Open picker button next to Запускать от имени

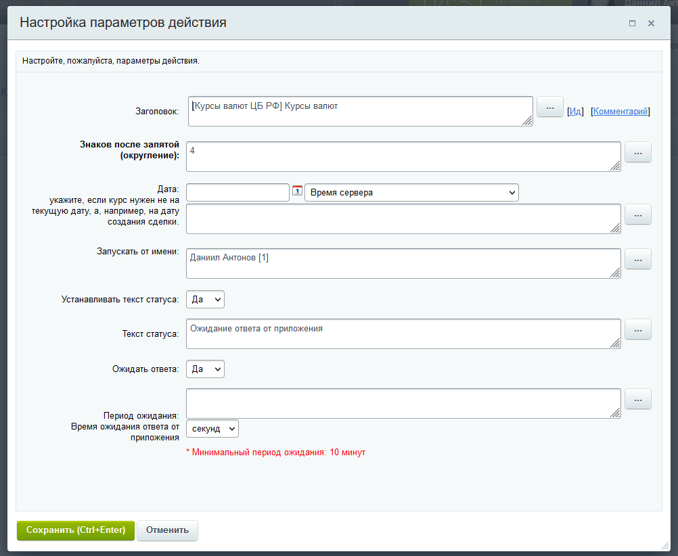(637, 259)
